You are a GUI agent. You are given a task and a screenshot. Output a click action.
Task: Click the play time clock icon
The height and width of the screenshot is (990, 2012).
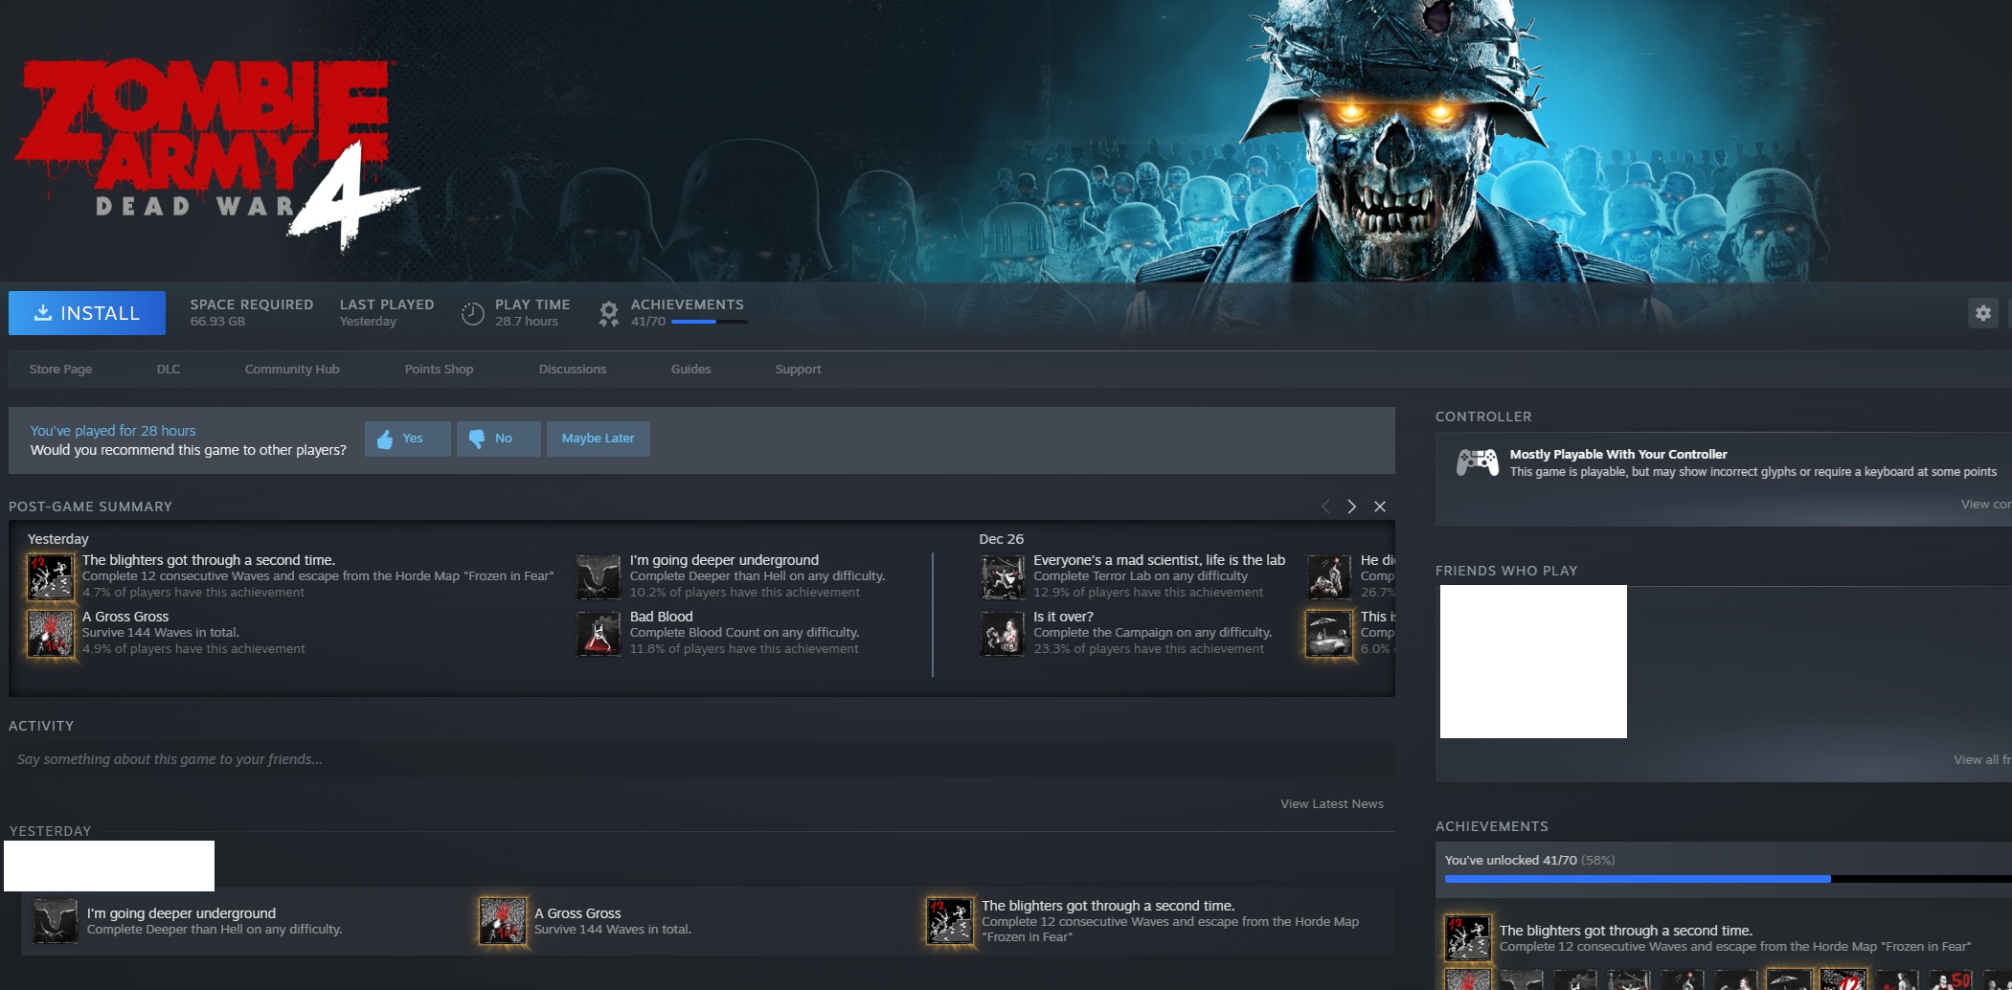473,313
